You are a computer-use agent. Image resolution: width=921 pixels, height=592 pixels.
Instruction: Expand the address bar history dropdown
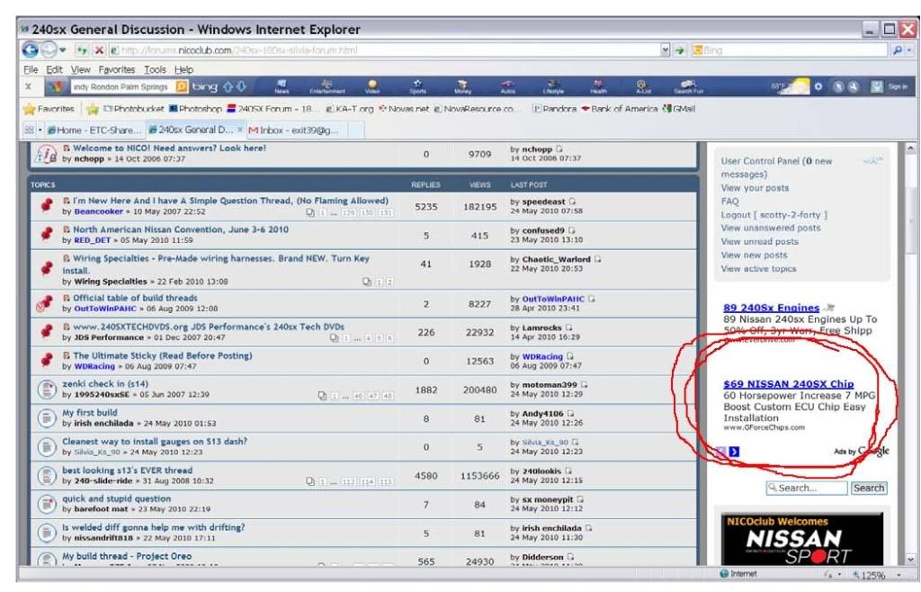[665, 50]
